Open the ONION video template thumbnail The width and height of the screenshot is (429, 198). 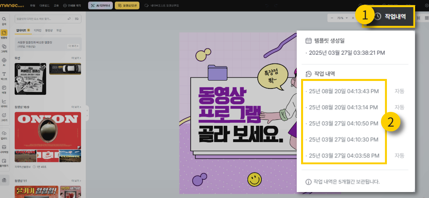(x=48, y=130)
